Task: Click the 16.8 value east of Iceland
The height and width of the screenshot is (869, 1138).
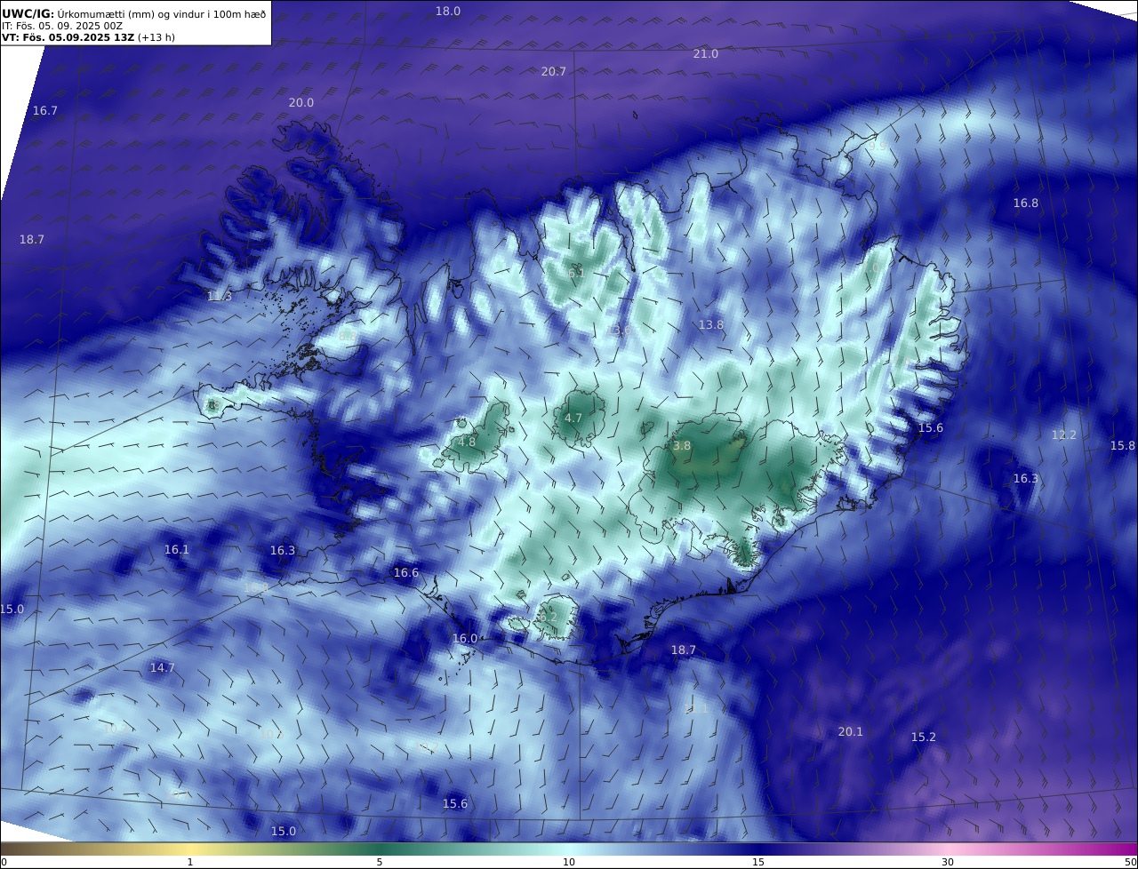Action: 1026,203
